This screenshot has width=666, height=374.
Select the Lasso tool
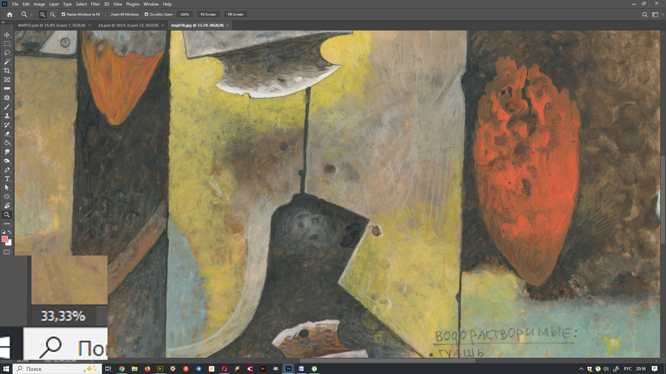click(x=7, y=53)
